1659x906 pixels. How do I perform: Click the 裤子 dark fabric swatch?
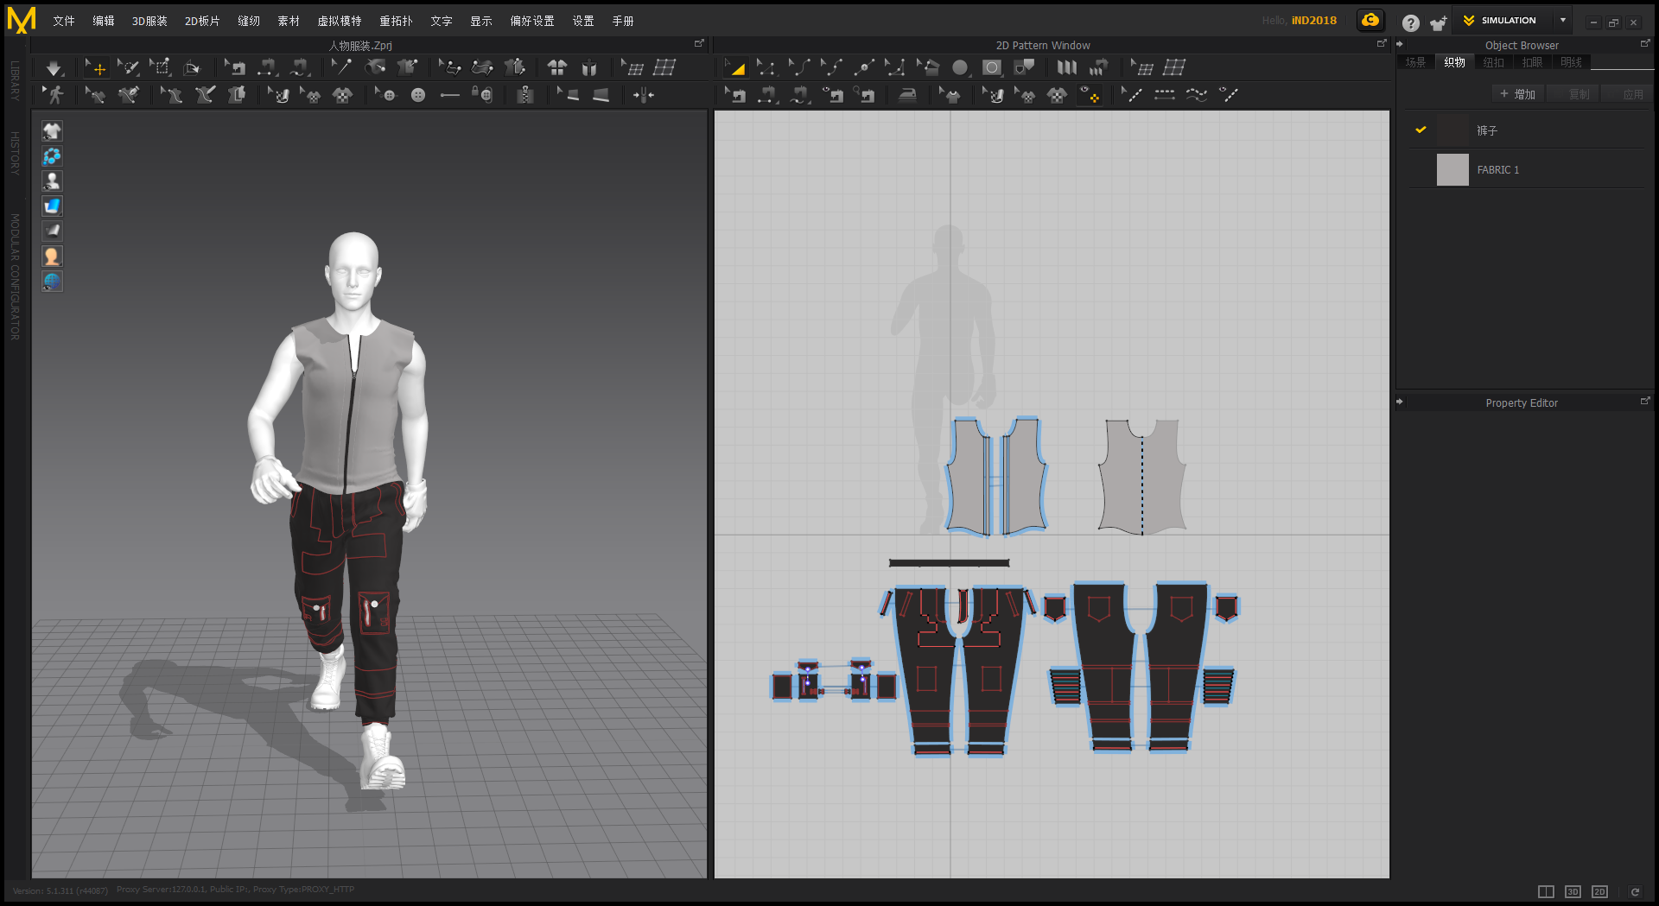tap(1452, 130)
